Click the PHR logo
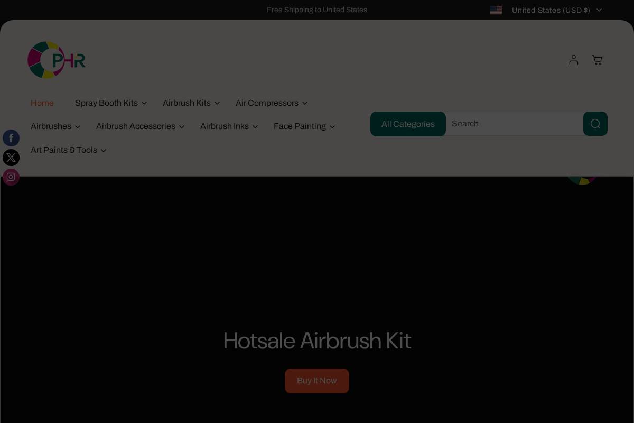Screen dimensions: 634x423 coord(57,60)
